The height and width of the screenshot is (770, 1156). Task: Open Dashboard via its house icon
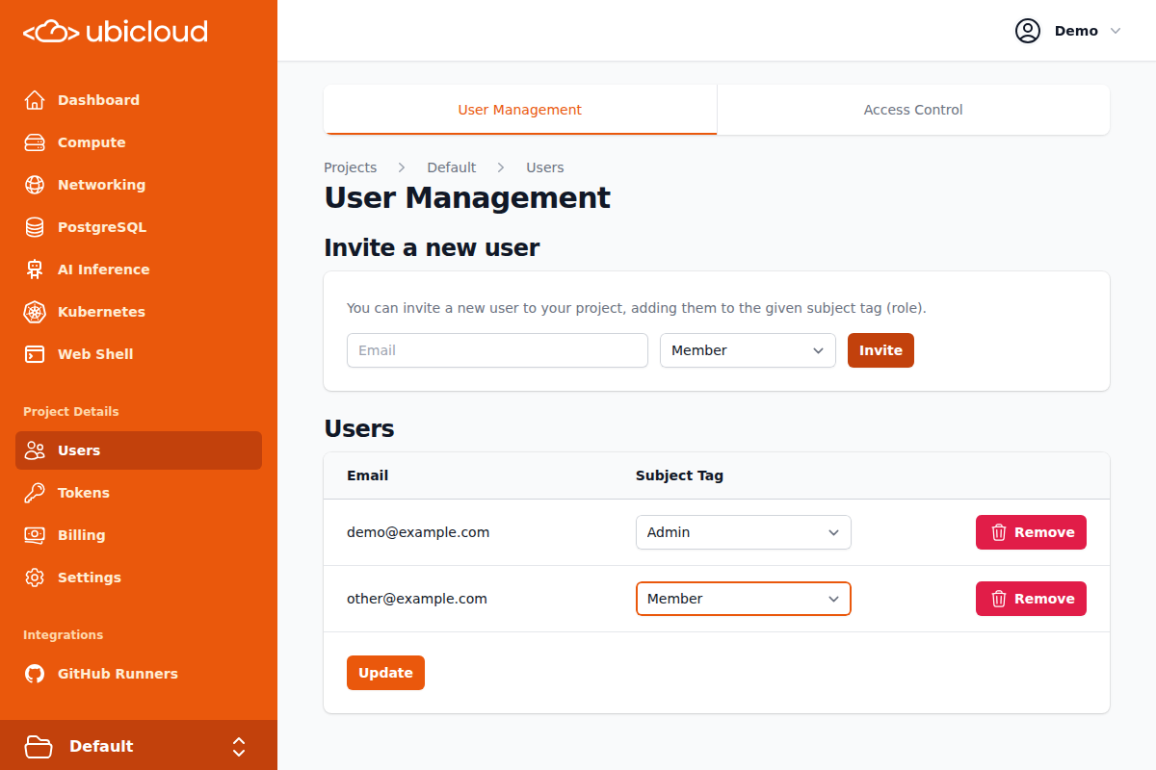35,100
